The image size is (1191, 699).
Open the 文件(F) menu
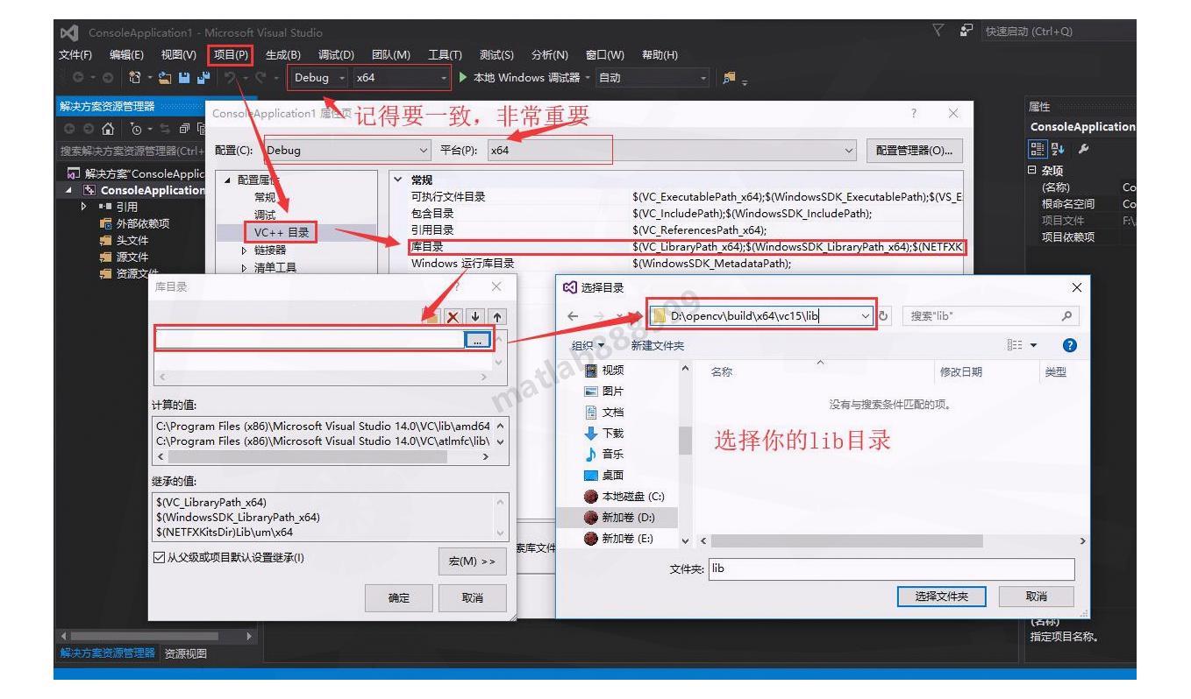76,55
